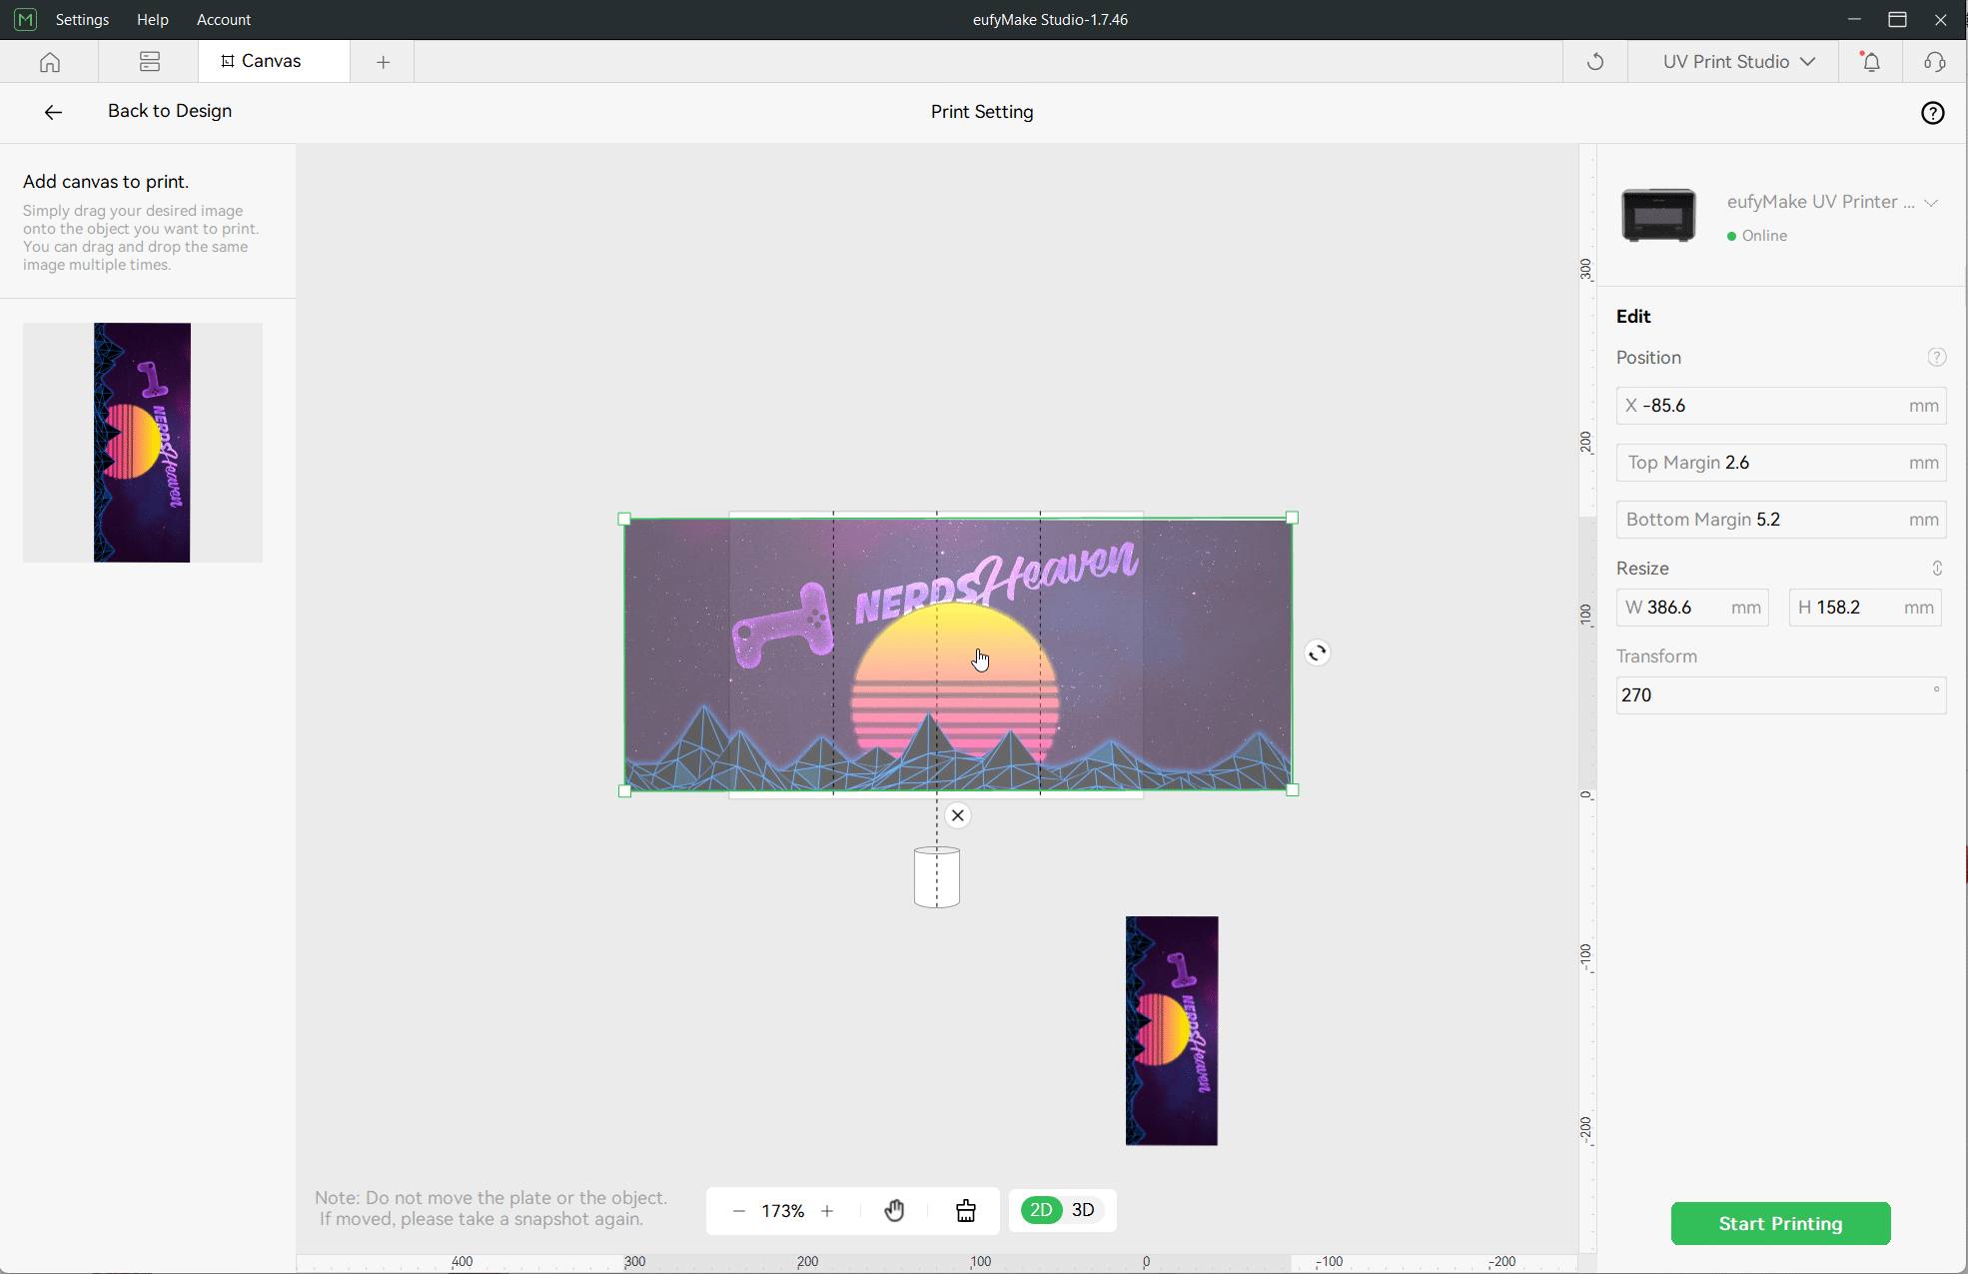
Task: Open the Account menu
Action: click(x=224, y=19)
